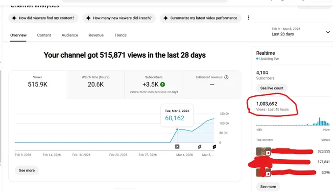Click the 4,104 subscribers realtime count
This screenshot has width=333, height=192.
click(x=262, y=73)
